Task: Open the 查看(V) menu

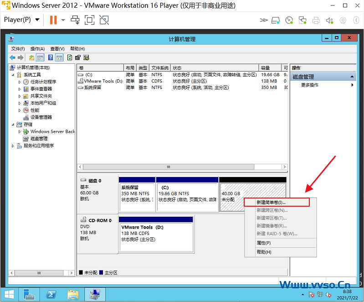Action: click(57, 49)
